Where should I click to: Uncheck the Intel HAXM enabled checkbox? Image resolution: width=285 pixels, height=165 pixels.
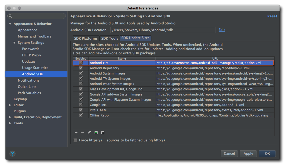coord(81,110)
